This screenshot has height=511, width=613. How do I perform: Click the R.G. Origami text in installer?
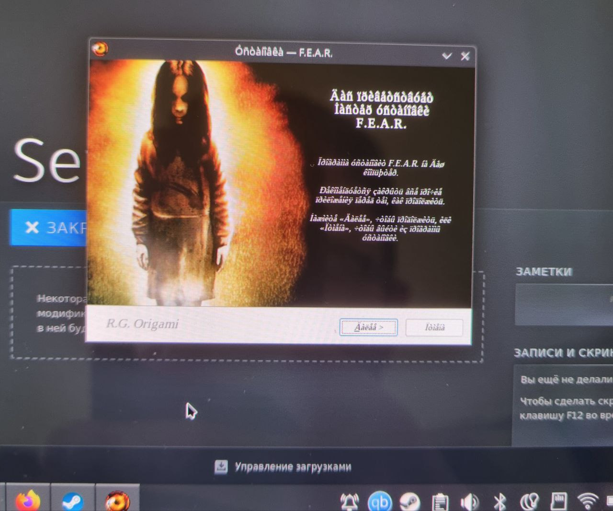(142, 324)
